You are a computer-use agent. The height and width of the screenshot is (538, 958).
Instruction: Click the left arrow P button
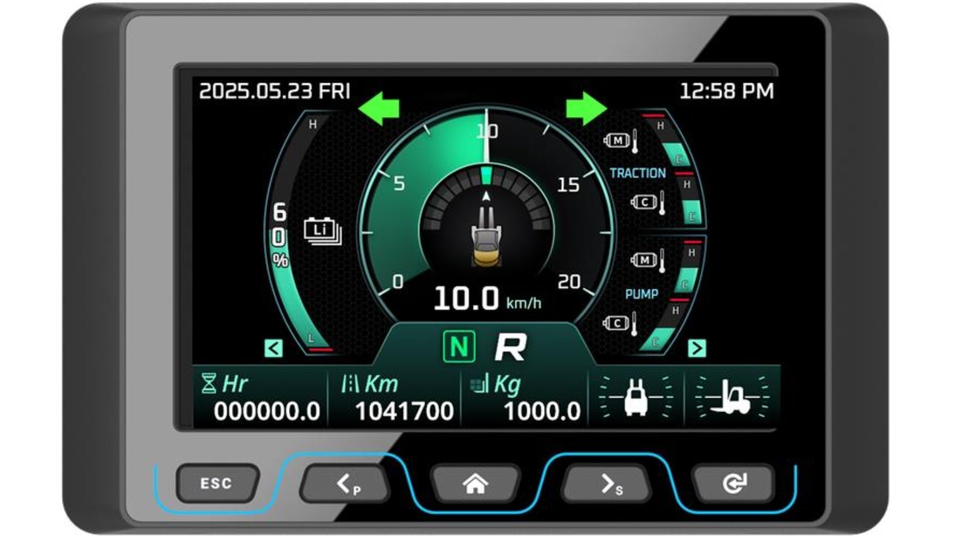(x=346, y=483)
